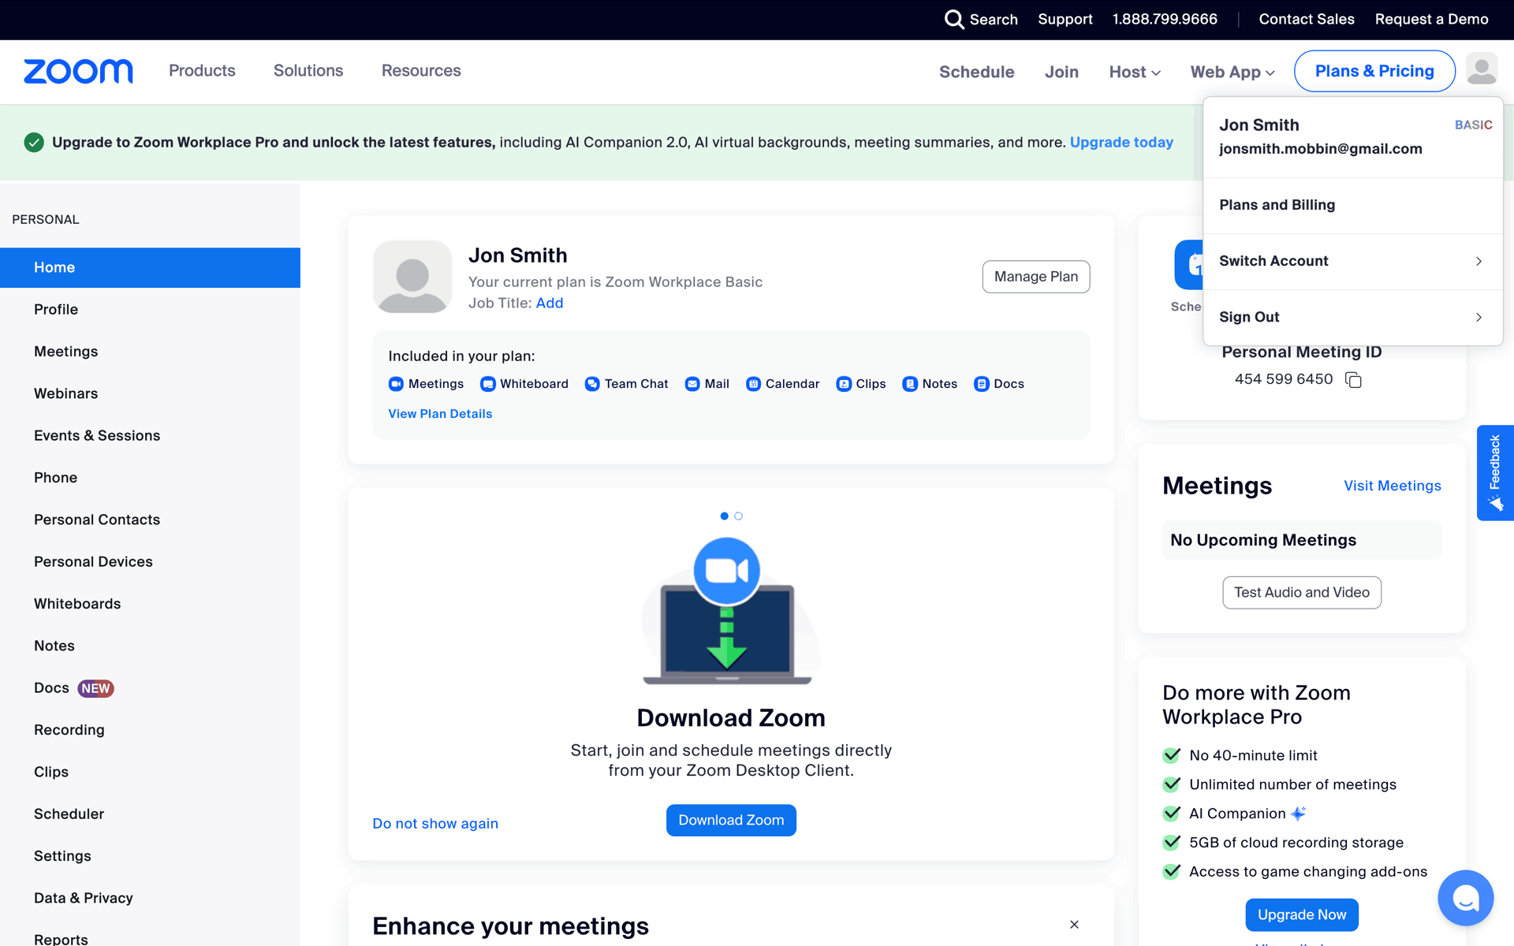Open Data & Privacy in sidebar
Screen dimensions: 1514x946
(150, 898)
